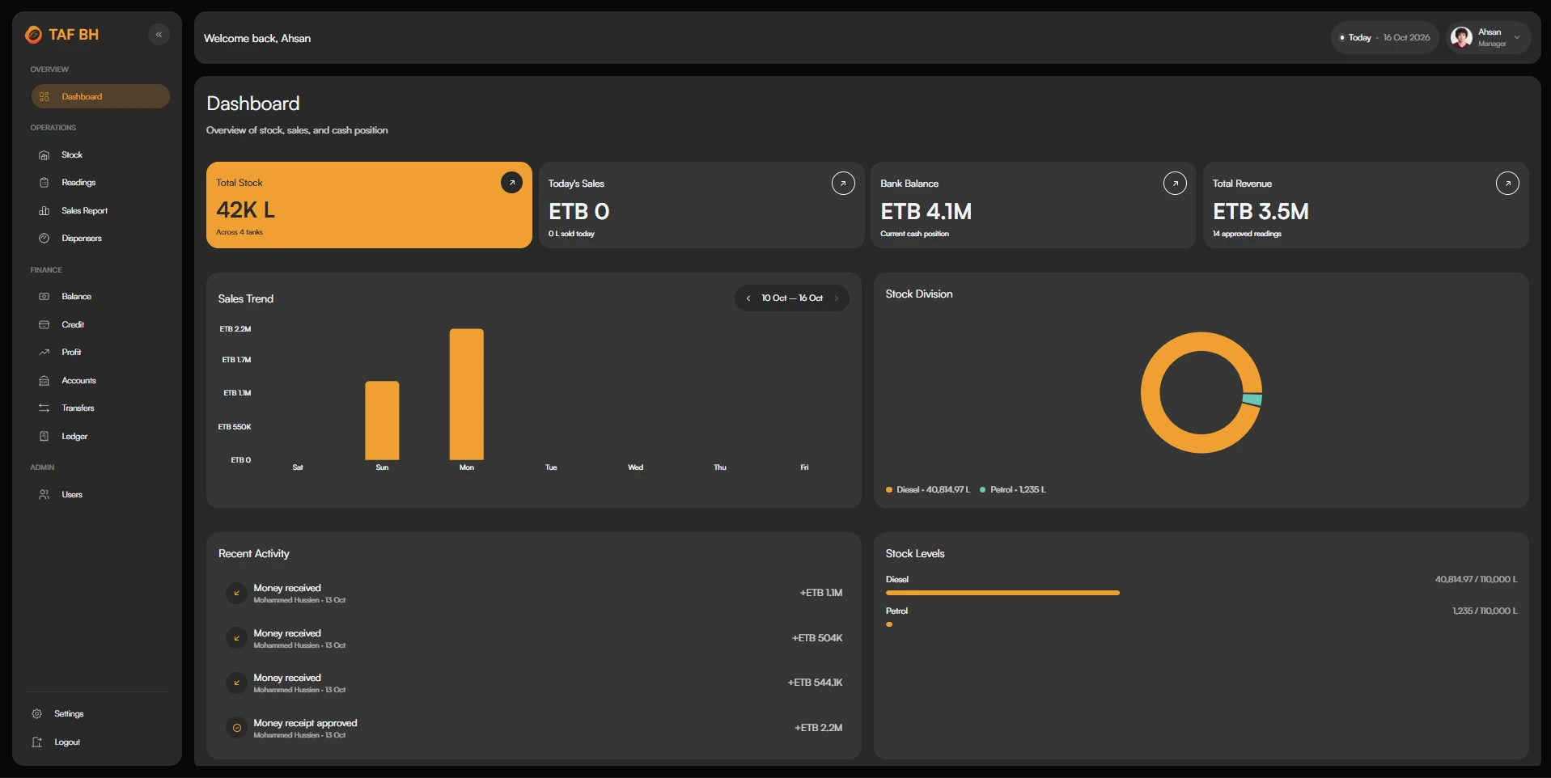Click the Dispensers sidebar icon

coord(44,239)
